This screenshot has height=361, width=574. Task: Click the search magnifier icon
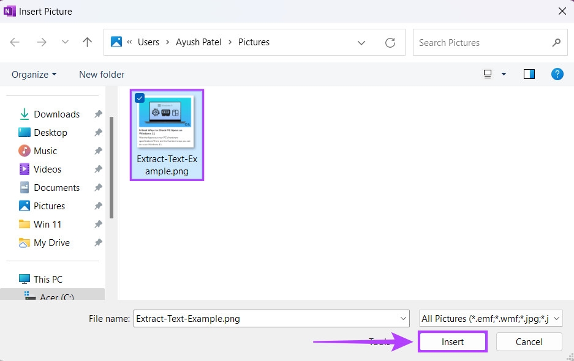point(556,43)
